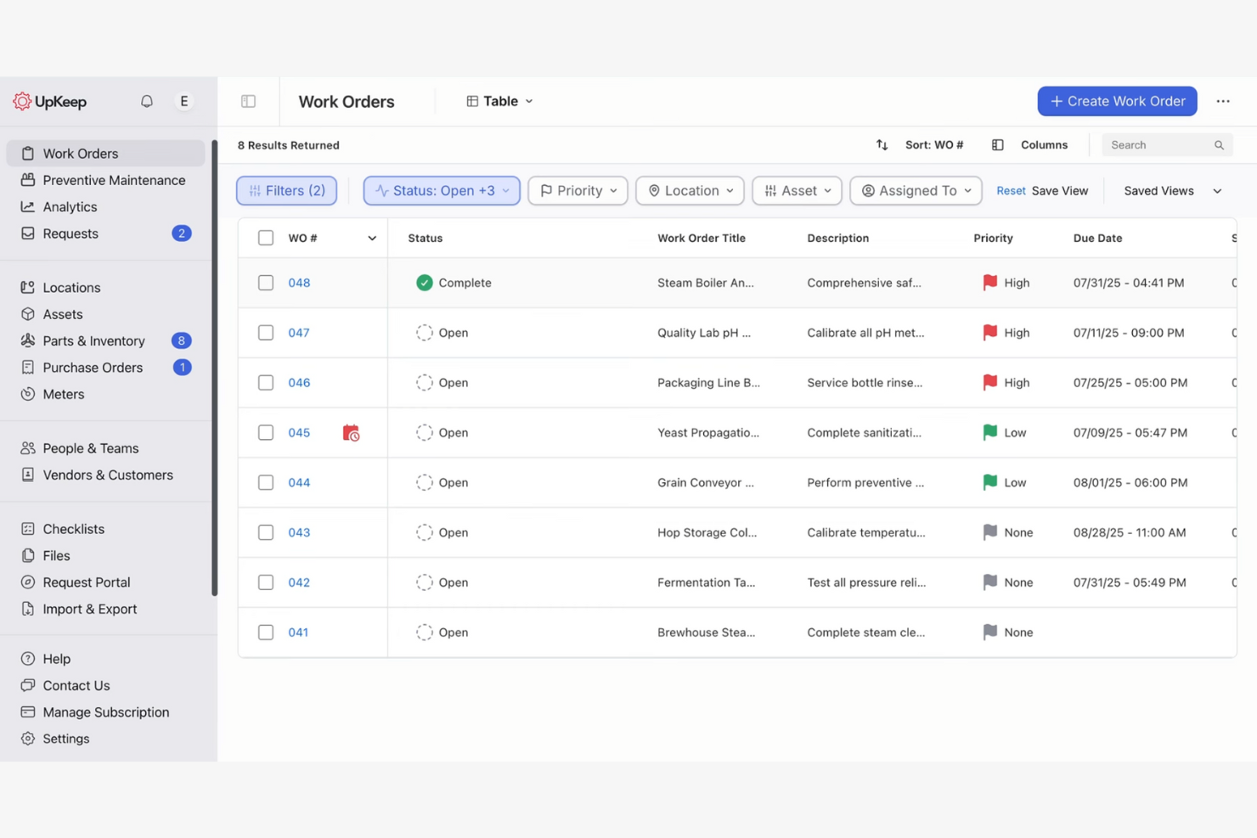Viewport: 1257px width, 838px height.
Task: Click the Requests badge showing 2
Action: (x=181, y=233)
